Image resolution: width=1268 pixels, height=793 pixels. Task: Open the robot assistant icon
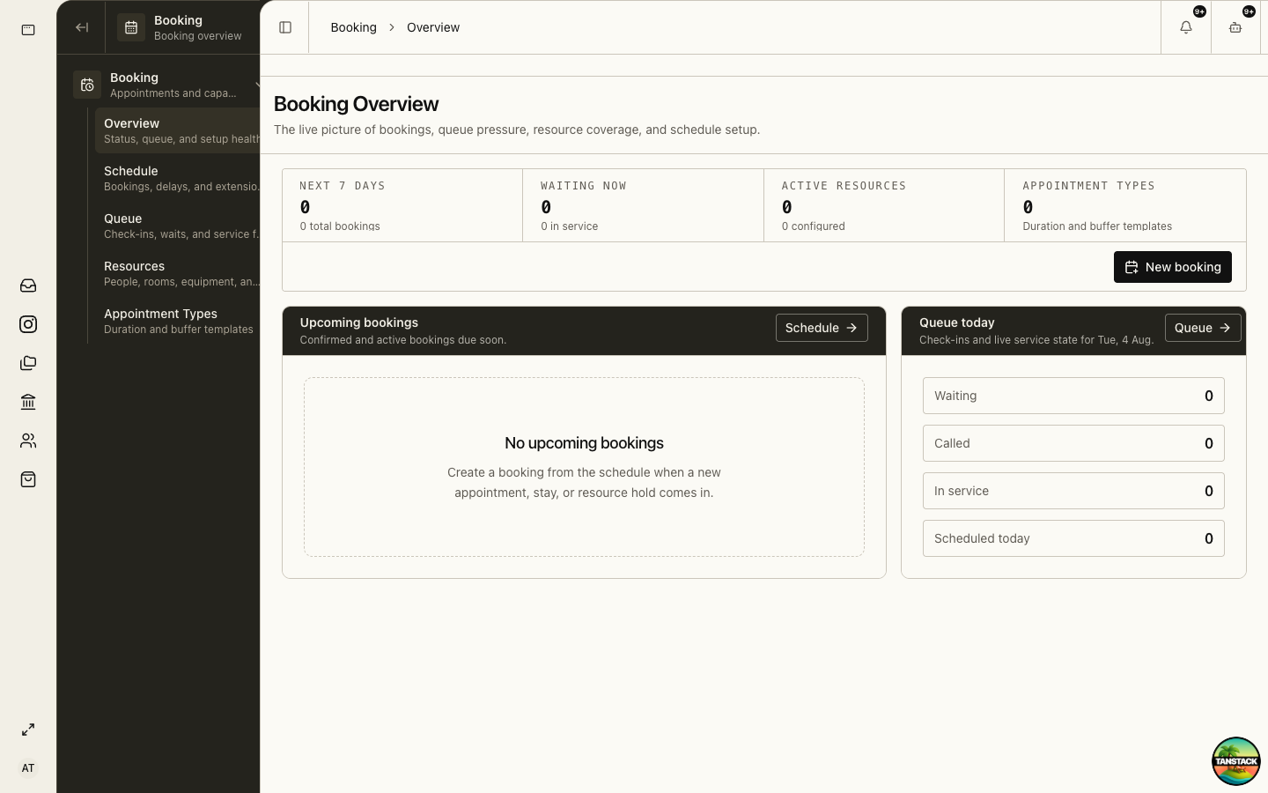coord(1235,27)
